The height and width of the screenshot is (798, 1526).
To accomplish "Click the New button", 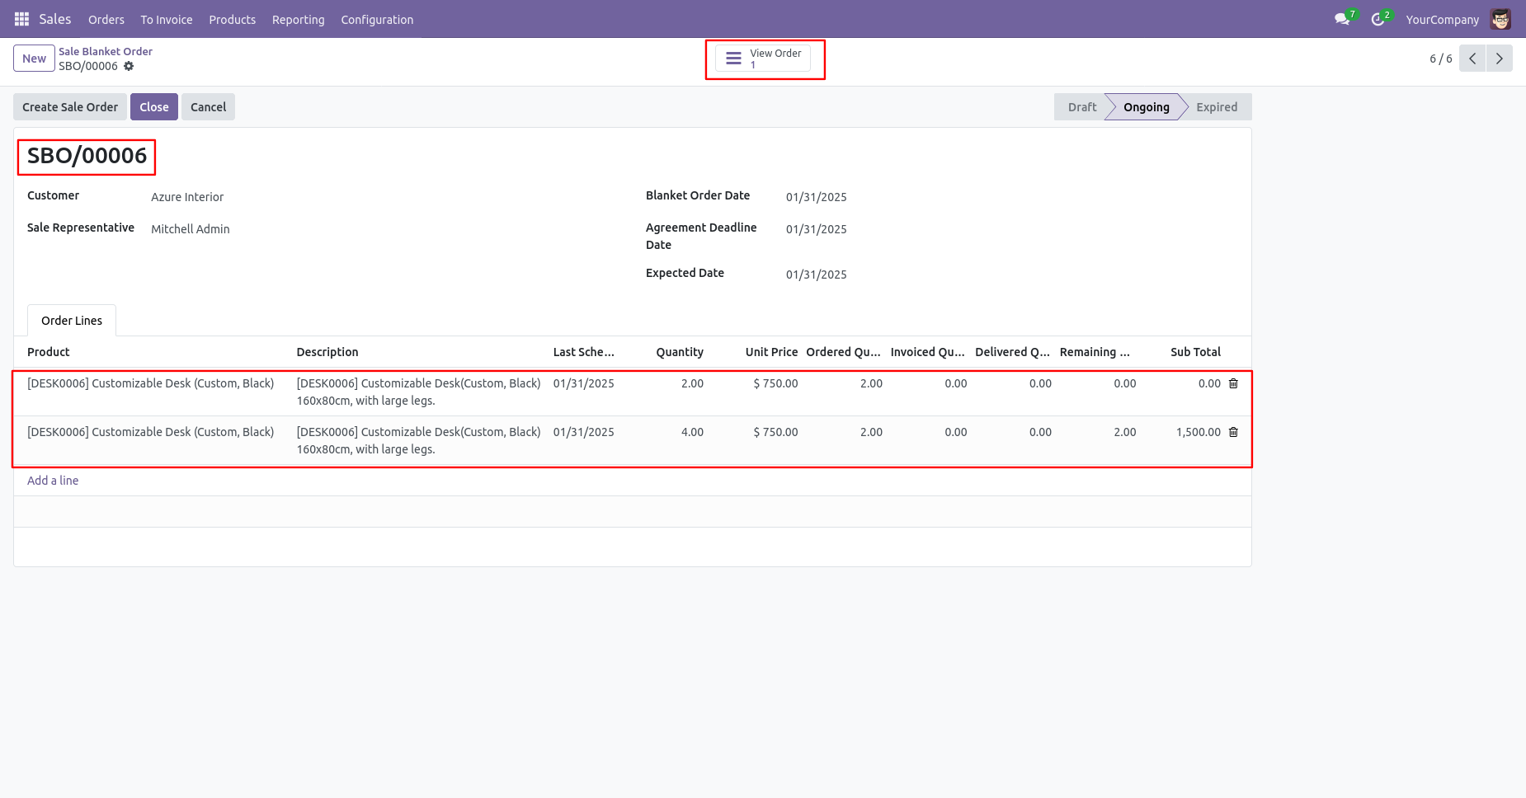I will (34, 59).
